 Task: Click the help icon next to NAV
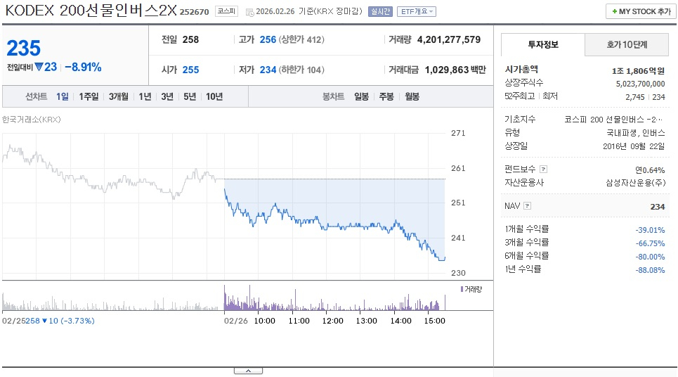tap(528, 206)
